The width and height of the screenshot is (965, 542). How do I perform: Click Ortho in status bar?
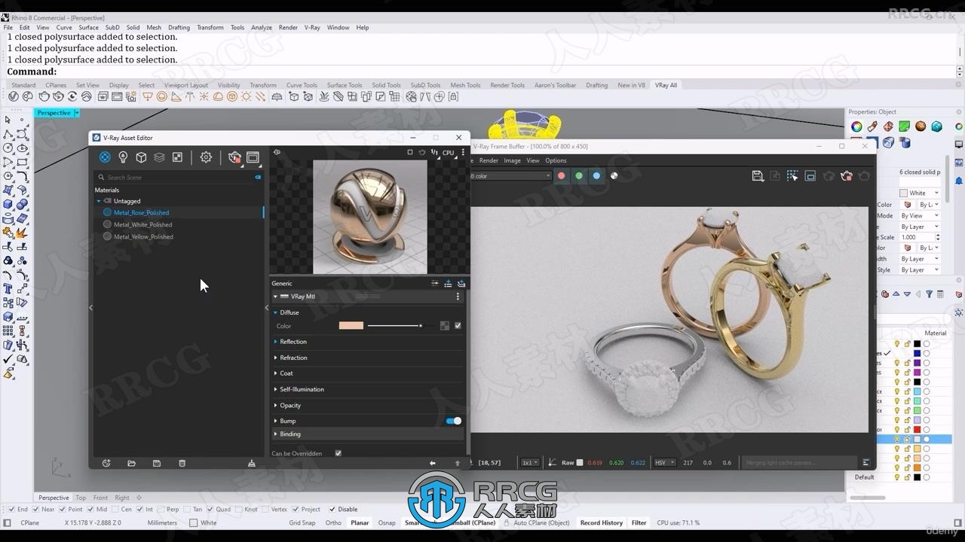[x=333, y=522]
